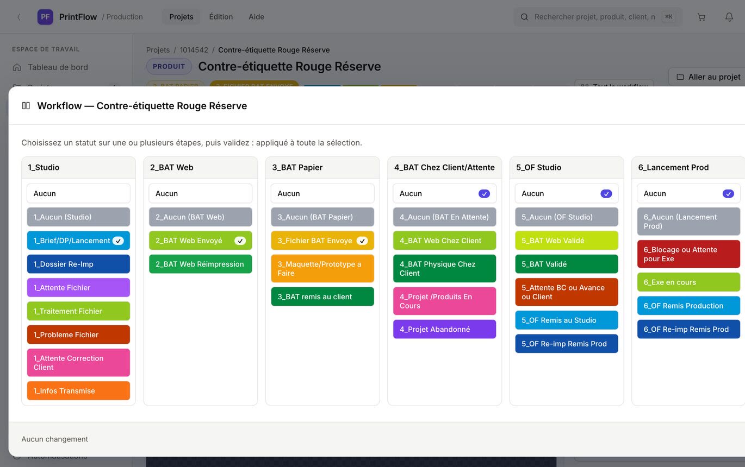745x467 pixels.
Task: Click the PRODUIT badge
Action: [x=169, y=66]
